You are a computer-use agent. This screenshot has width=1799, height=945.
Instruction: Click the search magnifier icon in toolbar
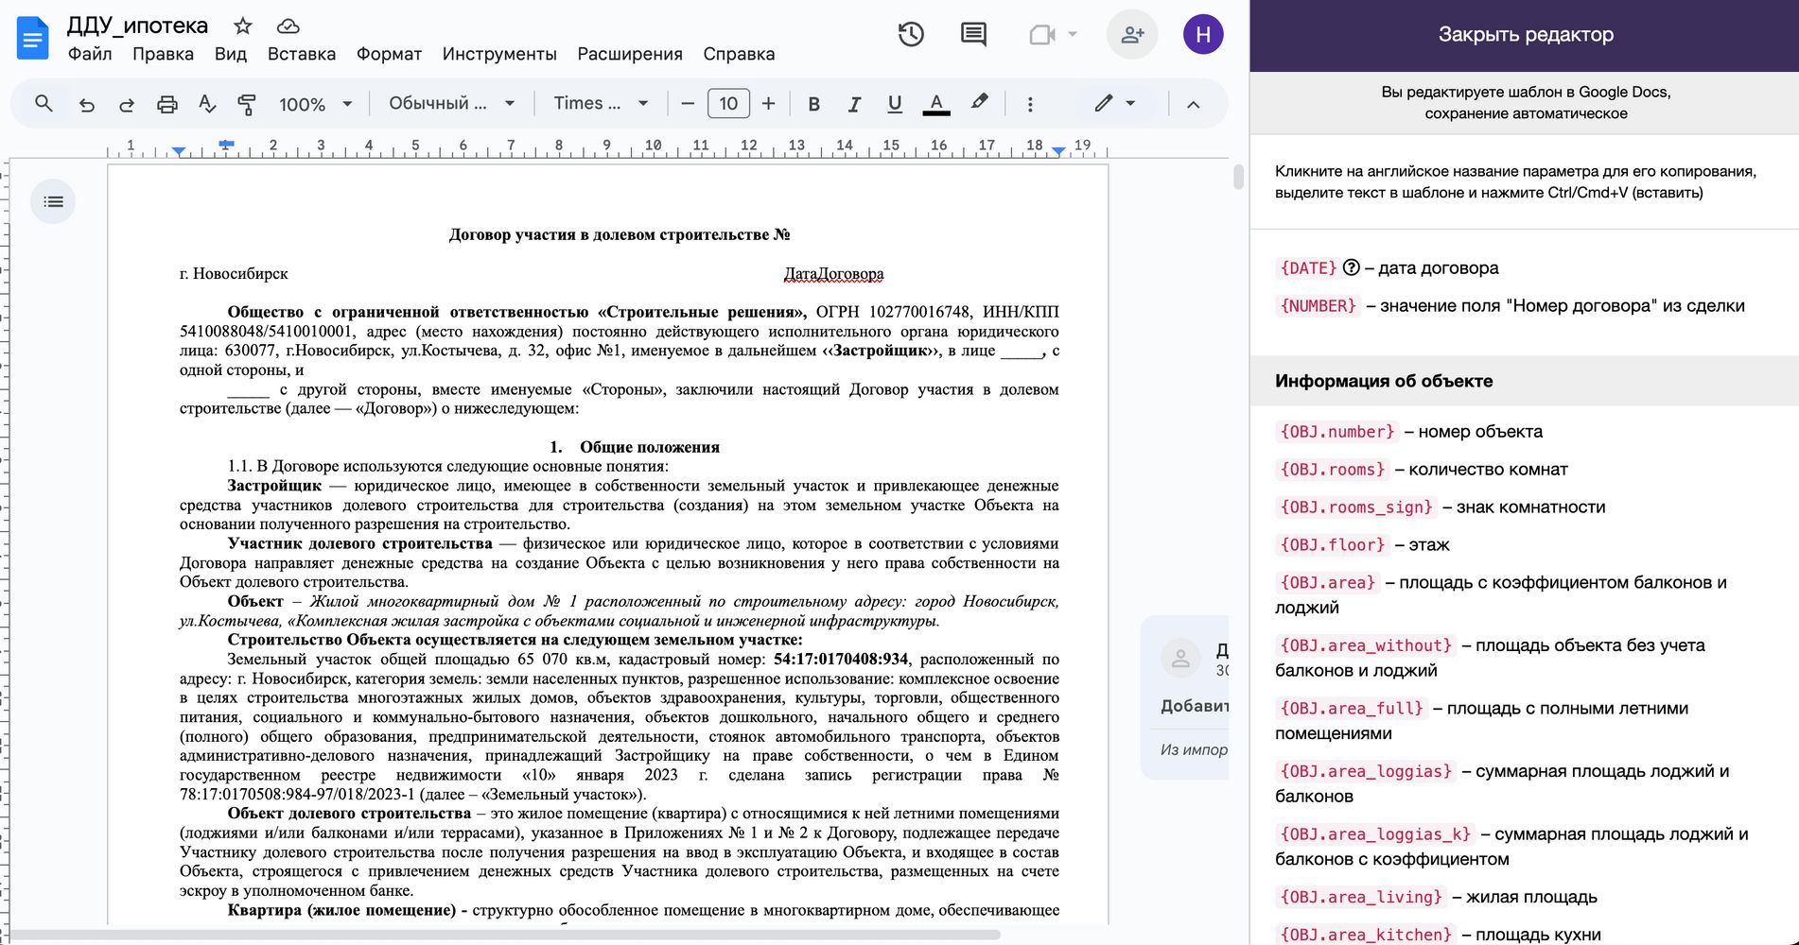44,103
